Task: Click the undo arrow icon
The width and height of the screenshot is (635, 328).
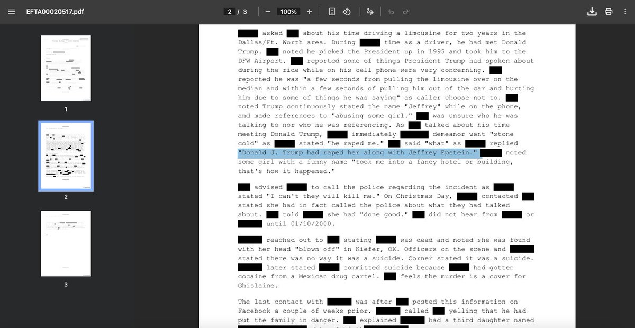Action: (391, 12)
